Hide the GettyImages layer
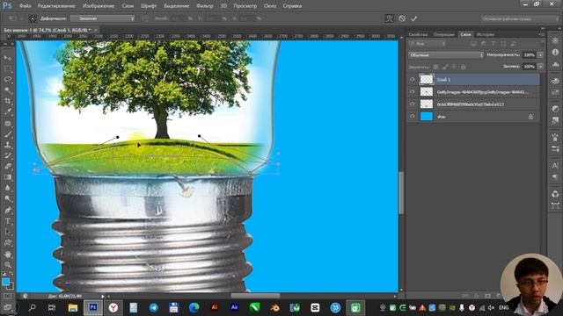Screen dimensions: 563x316 tap(412, 91)
